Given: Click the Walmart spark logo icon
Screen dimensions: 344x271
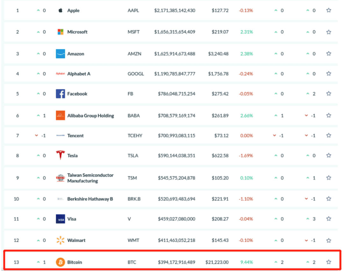Looking at the screenshot, I should 60,240.
